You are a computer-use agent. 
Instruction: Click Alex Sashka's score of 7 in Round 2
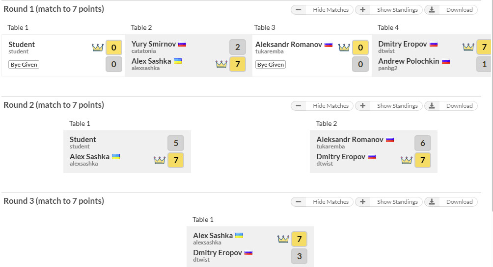tap(176, 160)
